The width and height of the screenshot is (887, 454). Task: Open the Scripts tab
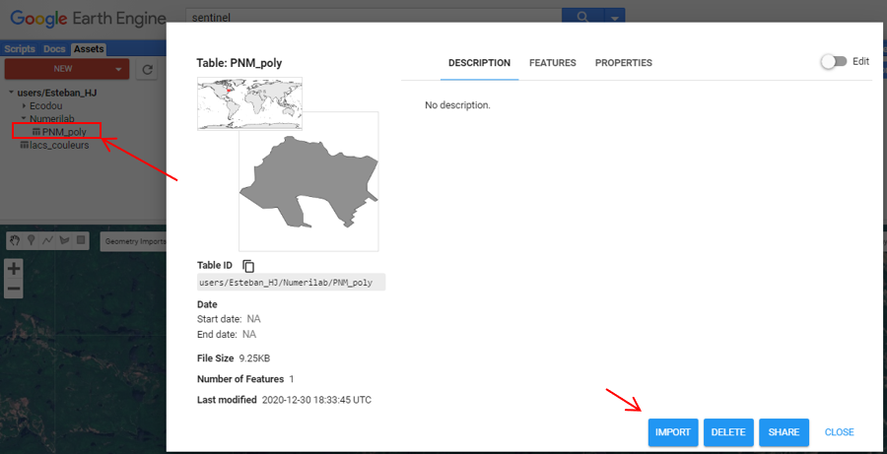tap(20, 49)
